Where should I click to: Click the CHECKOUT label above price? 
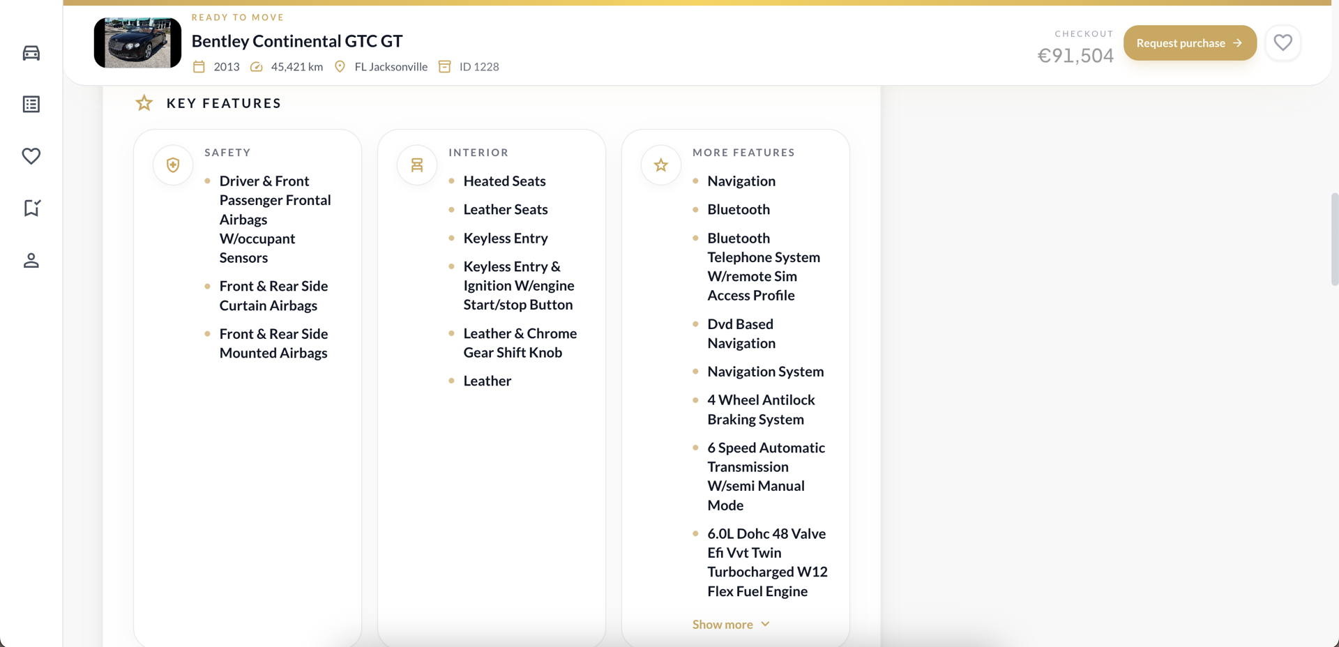[1084, 33]
